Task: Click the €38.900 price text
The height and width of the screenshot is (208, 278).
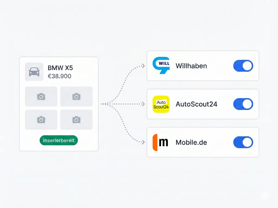Action: [x=59, y=76]
